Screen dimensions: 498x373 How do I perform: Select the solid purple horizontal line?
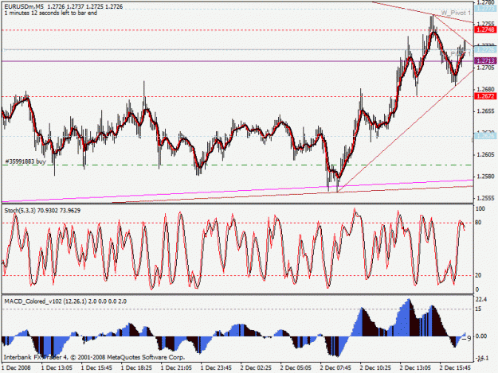(x=237, y=61)
